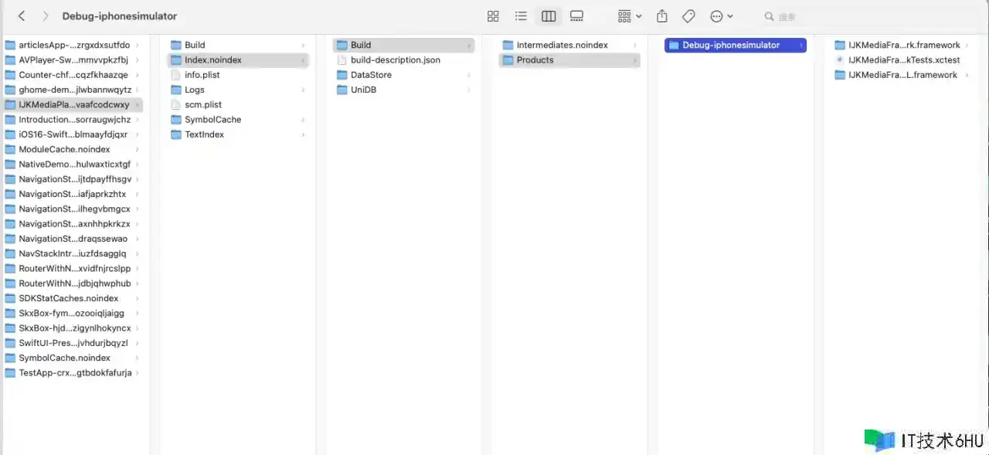Open the Tags editor icon
This screenshot has width=989, height=455.
pos(688,16)
